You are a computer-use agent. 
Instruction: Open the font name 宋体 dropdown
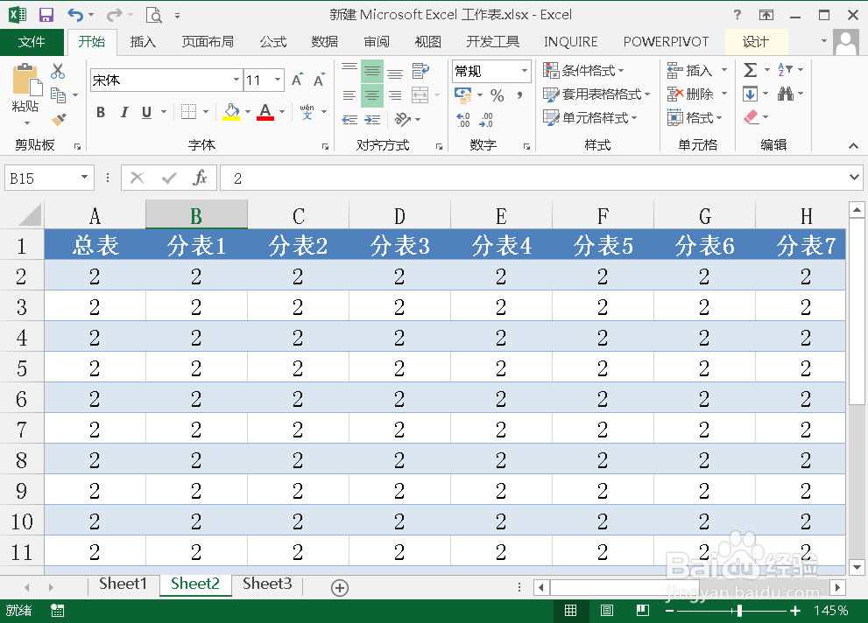pos(236,80)
